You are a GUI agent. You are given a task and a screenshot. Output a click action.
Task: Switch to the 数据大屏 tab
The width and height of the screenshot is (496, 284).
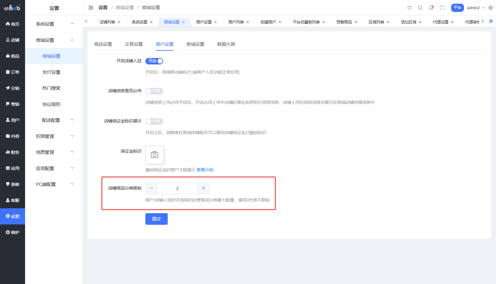[226, 44]
